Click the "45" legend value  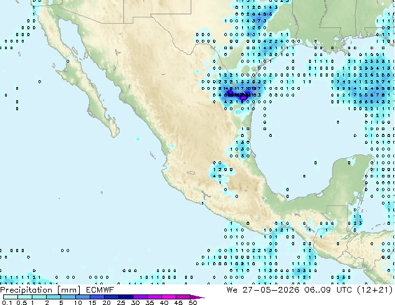coord(178,303)
